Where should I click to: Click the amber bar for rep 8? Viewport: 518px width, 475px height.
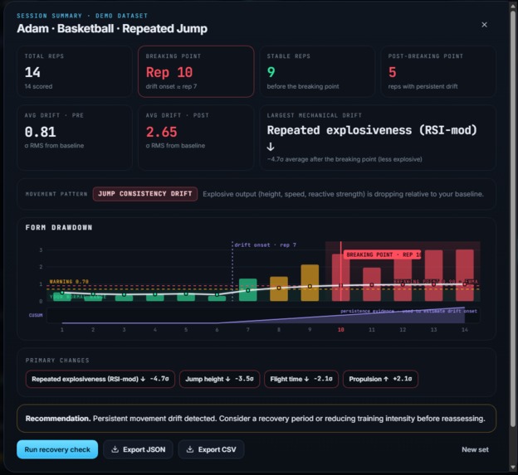click(279, 289)
